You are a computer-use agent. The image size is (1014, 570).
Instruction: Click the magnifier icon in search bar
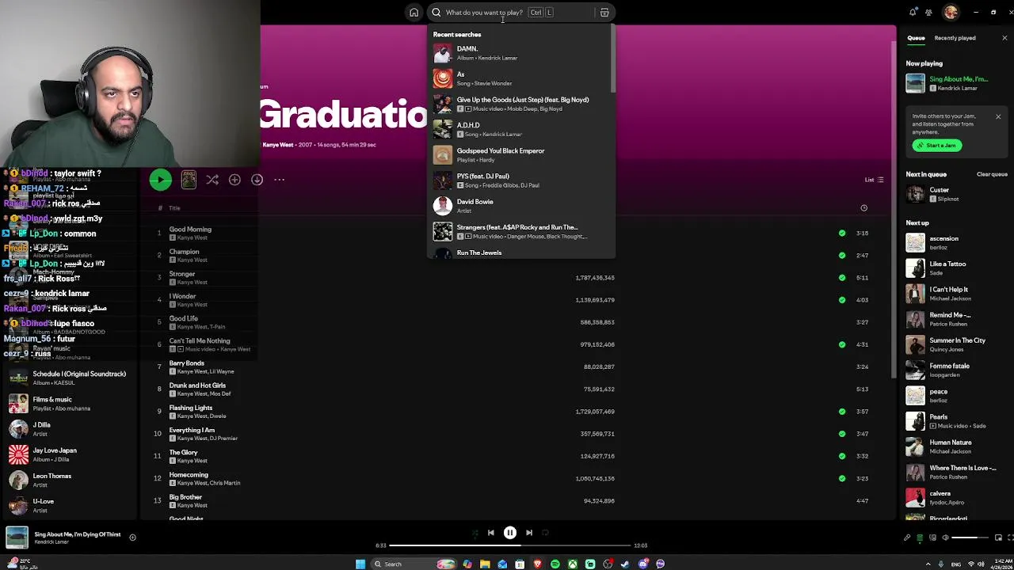(436, 13)
